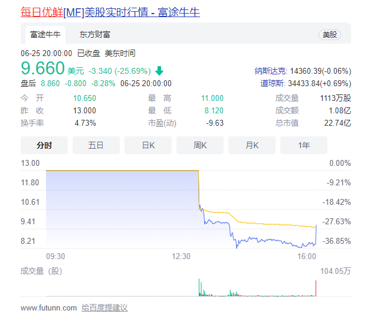This screenshot has height=314, width=367.
Task: Click the -27.63% percent axis label
Action: pos(336,221)
